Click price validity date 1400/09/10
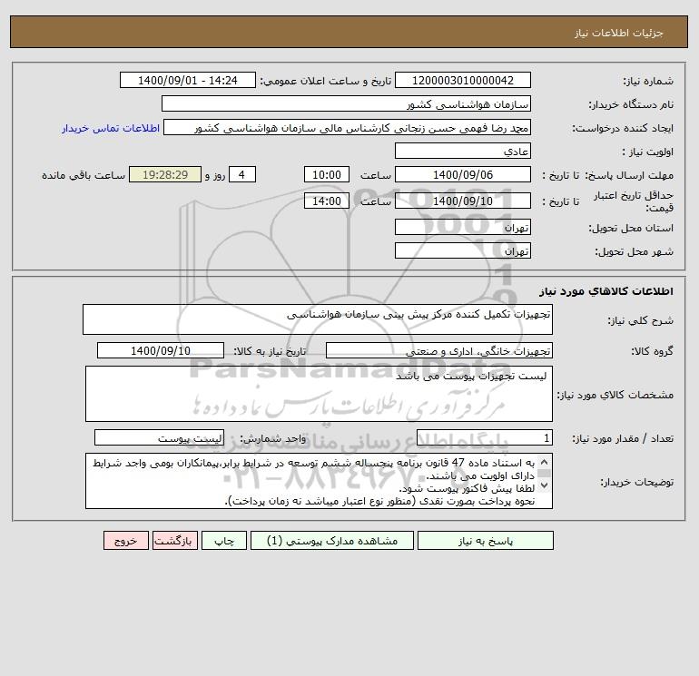 point(463,201)
